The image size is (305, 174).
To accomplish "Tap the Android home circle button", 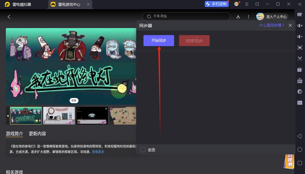I will (x=300, y=150).
